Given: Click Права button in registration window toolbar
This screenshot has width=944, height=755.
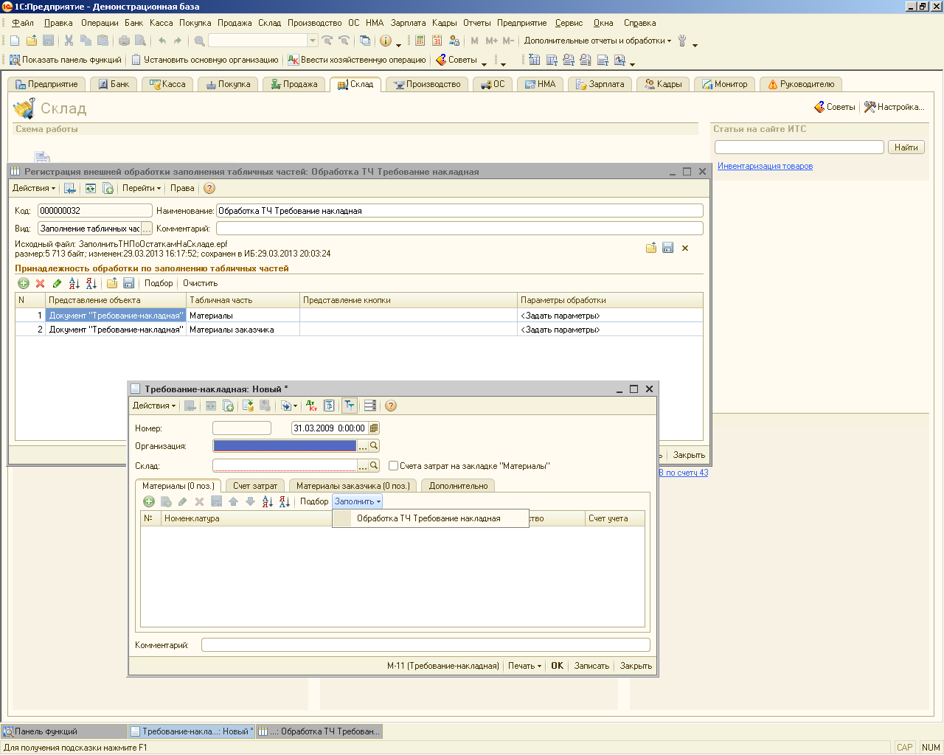Looking at the screenshot, I should pyautogui.click(x=182, y=188).
